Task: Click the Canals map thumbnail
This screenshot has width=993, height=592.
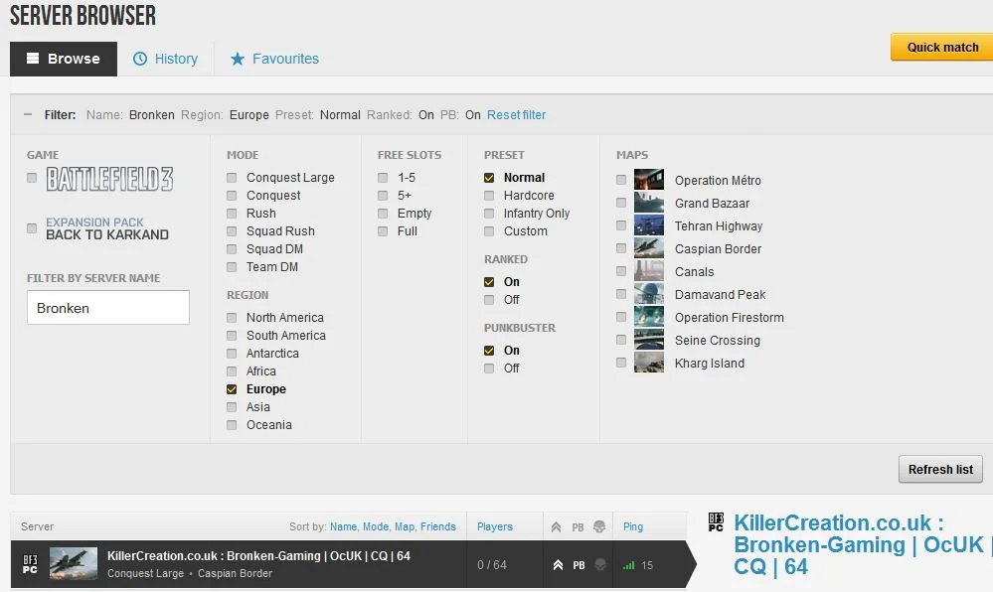Action: 649,271
